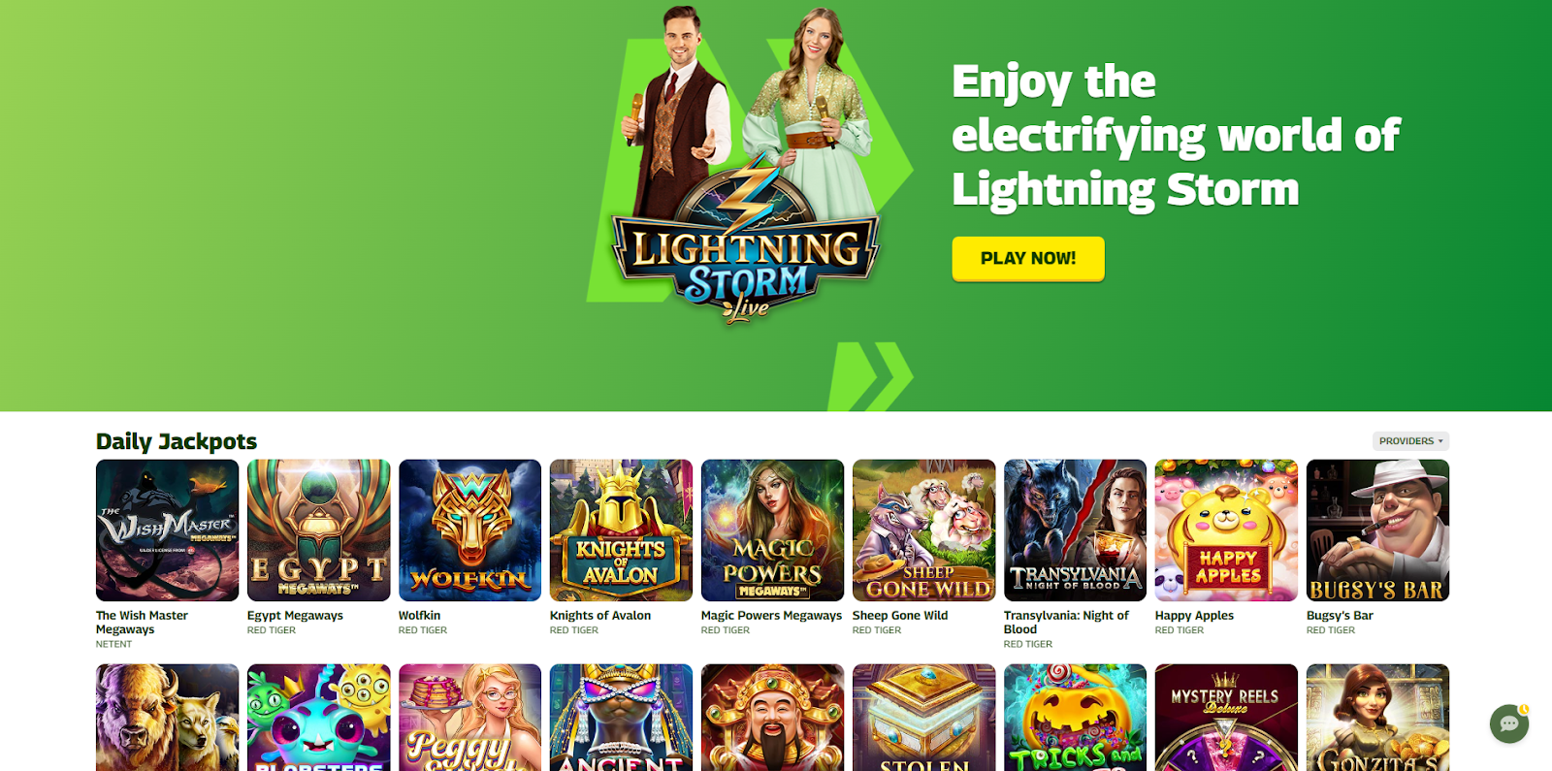Open the live chat bubble icon

point(1509,723)
